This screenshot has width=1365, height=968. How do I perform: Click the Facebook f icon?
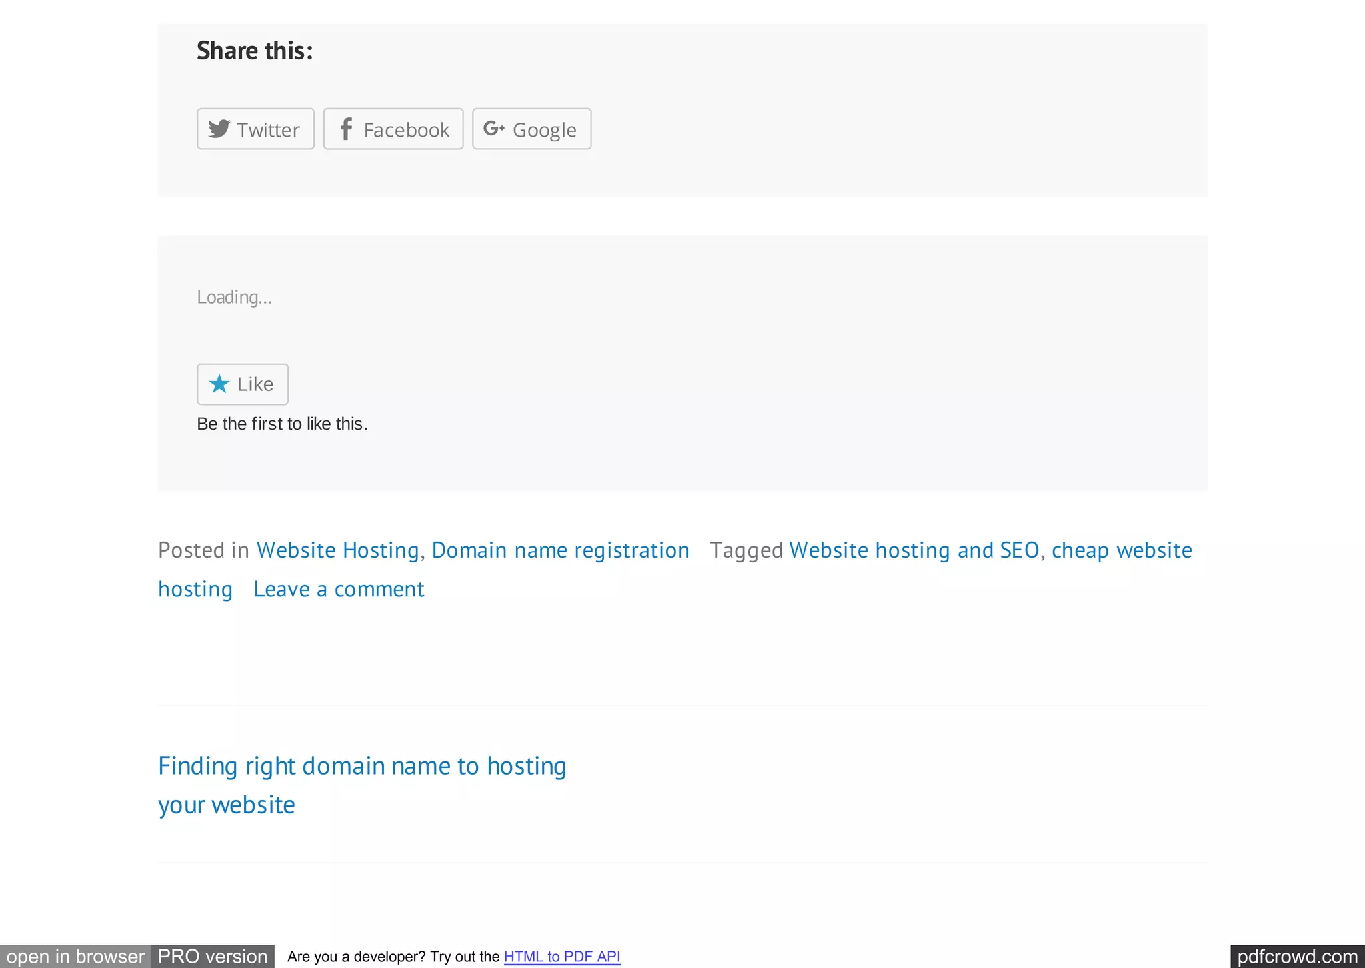346,129
